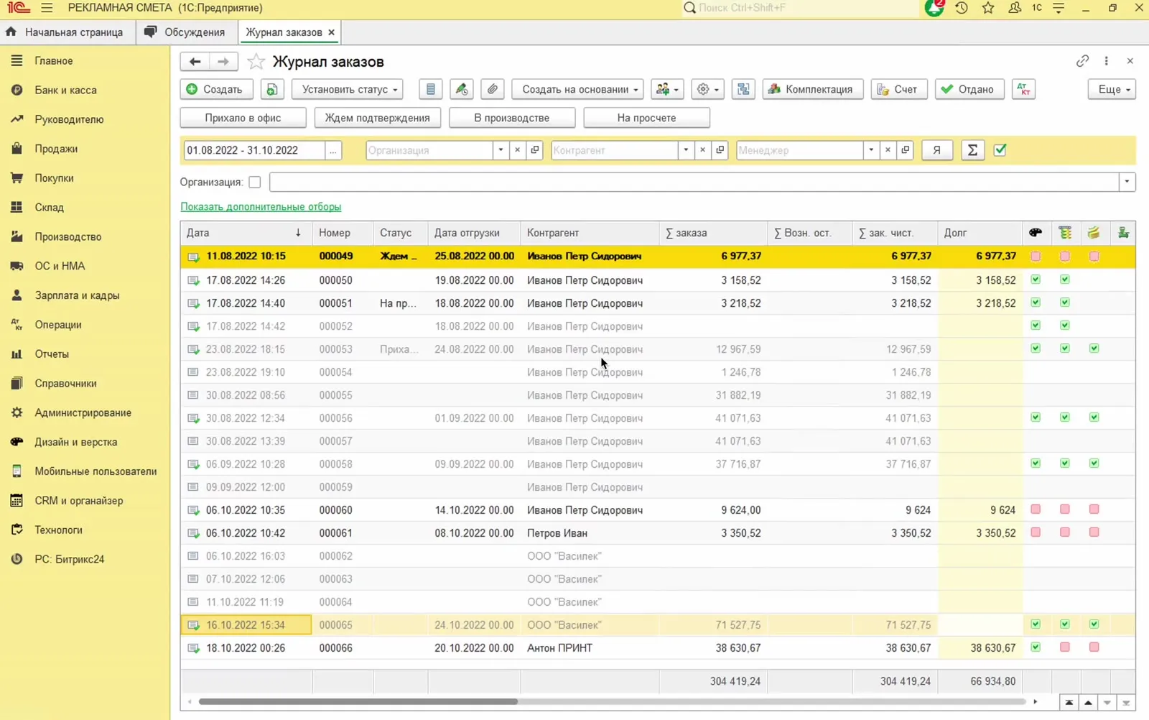1149x720 pixels.
Task: Add Журнал заказов to favorites star
Action: [256, 62]
